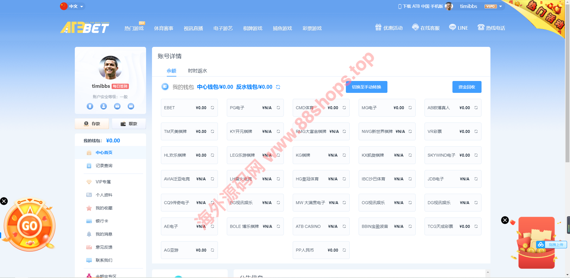This screenshot has width=570, height=278.
Task: Switch to manual transfer with 切换至手动转换
Action: pos(366,87)
